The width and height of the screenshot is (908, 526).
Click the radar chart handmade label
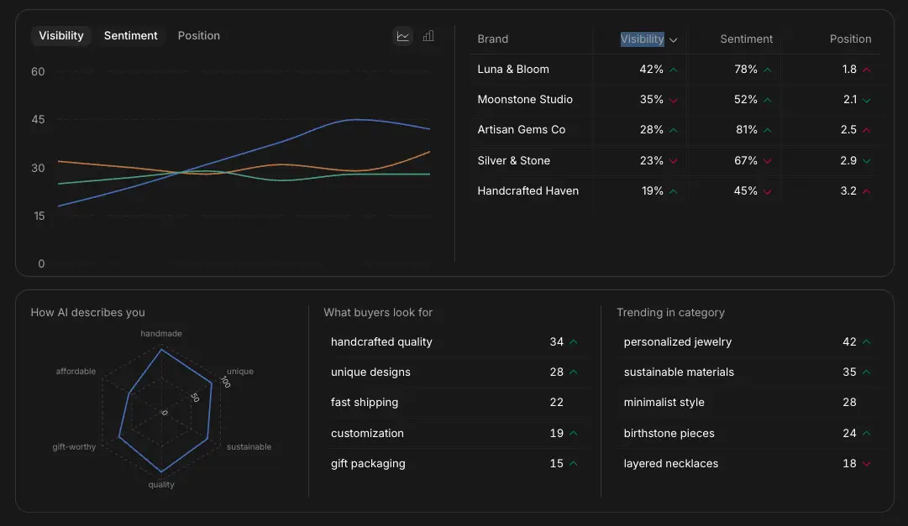click(160, 334)
